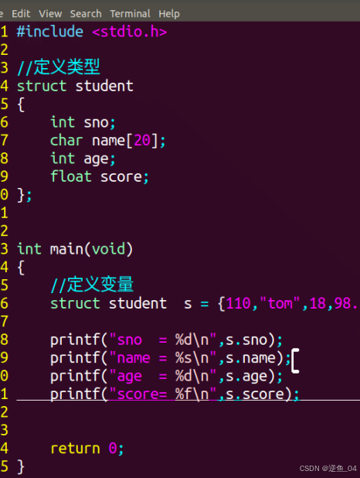Viewport: 360px width, 478px height.
Task: Click the printf line printing s.sno
Action: click(x=166, y=340)
